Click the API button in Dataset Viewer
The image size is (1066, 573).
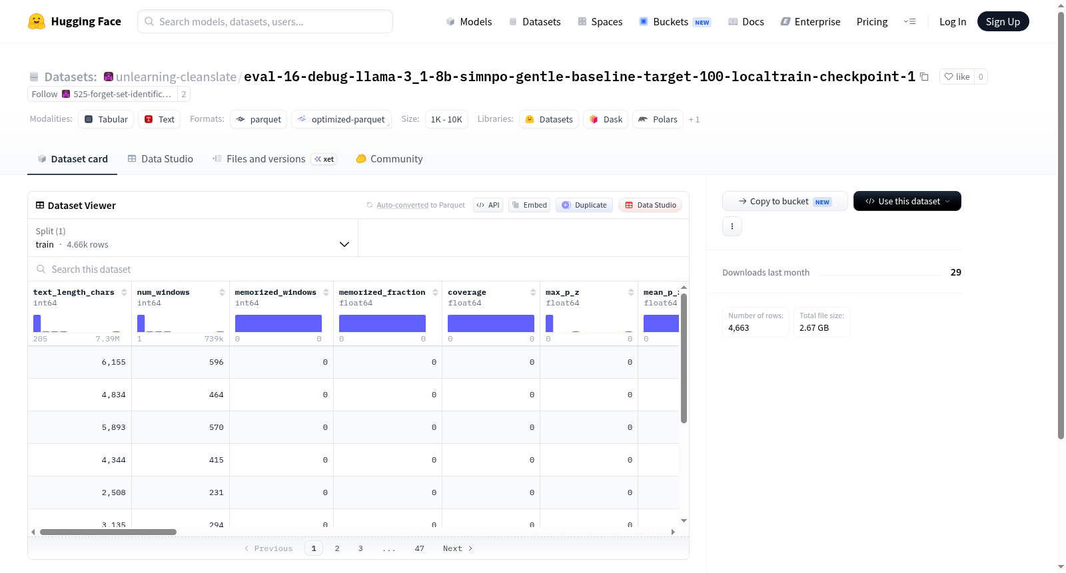tap(488, 205)
